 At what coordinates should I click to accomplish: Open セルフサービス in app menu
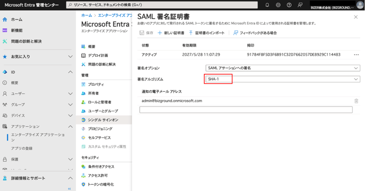coord(99,137)
